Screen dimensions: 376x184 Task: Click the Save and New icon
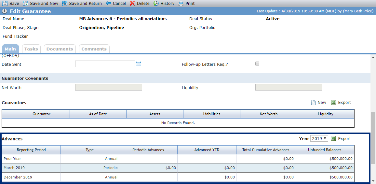[x=25, y=3]
